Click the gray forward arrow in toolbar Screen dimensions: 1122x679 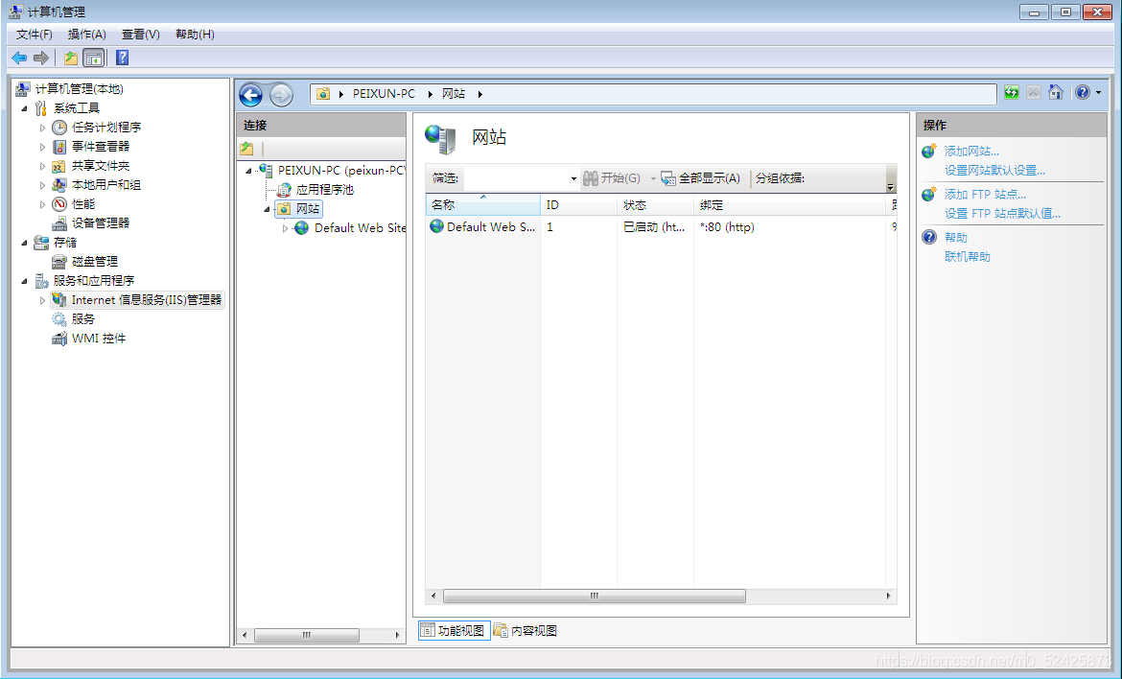coord(41,58)
